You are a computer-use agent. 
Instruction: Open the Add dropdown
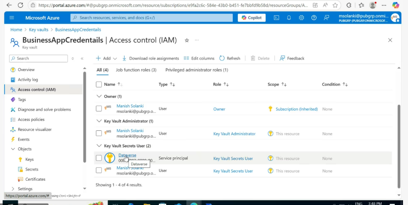[x=106, y=58]
